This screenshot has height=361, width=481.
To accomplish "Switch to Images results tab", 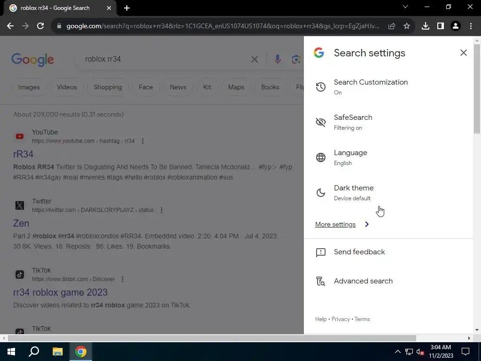I will pos(29,87).
